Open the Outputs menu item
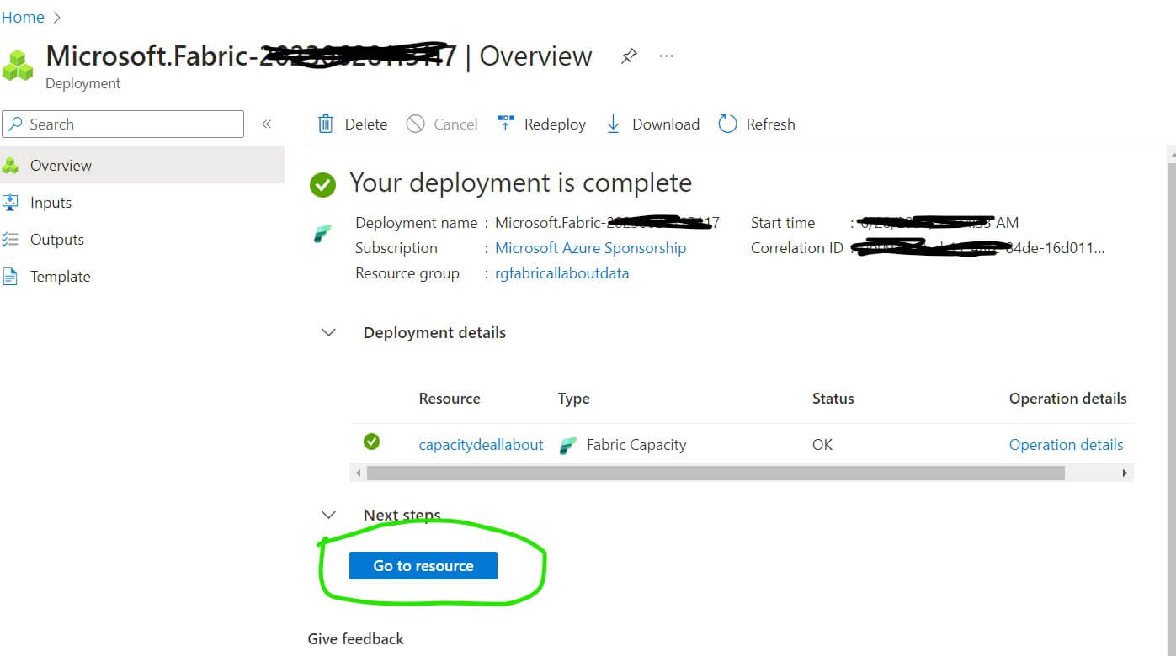 point(56,240)
